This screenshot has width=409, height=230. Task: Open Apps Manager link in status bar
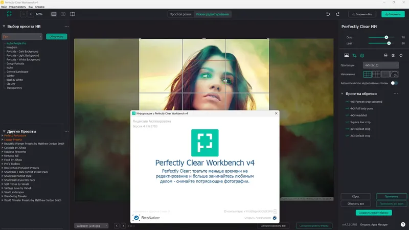click(x=374, y=224)
